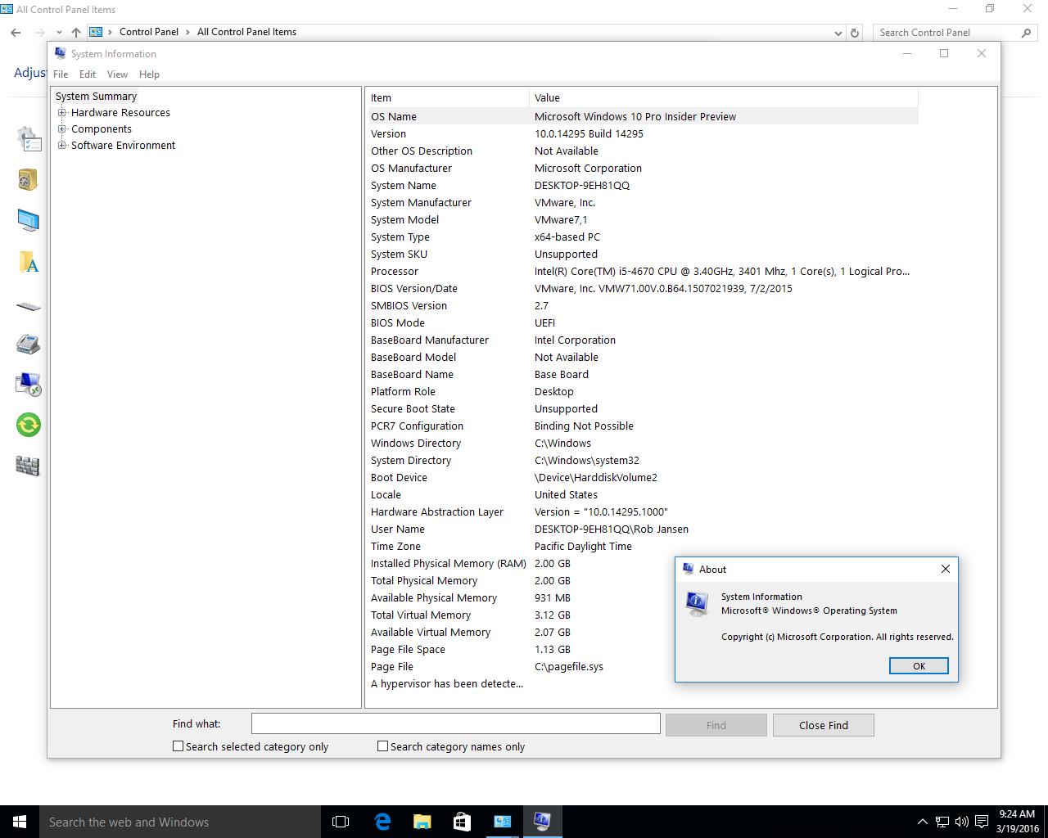Show hidden system tray icons

coord(923,822)
